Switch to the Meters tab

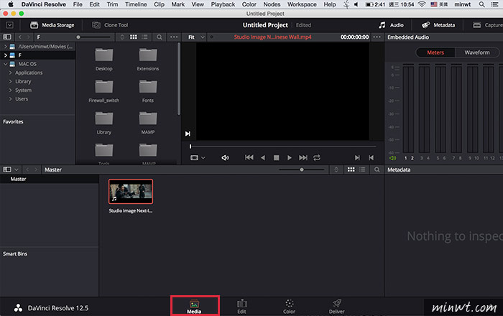(x=435, y=52)
